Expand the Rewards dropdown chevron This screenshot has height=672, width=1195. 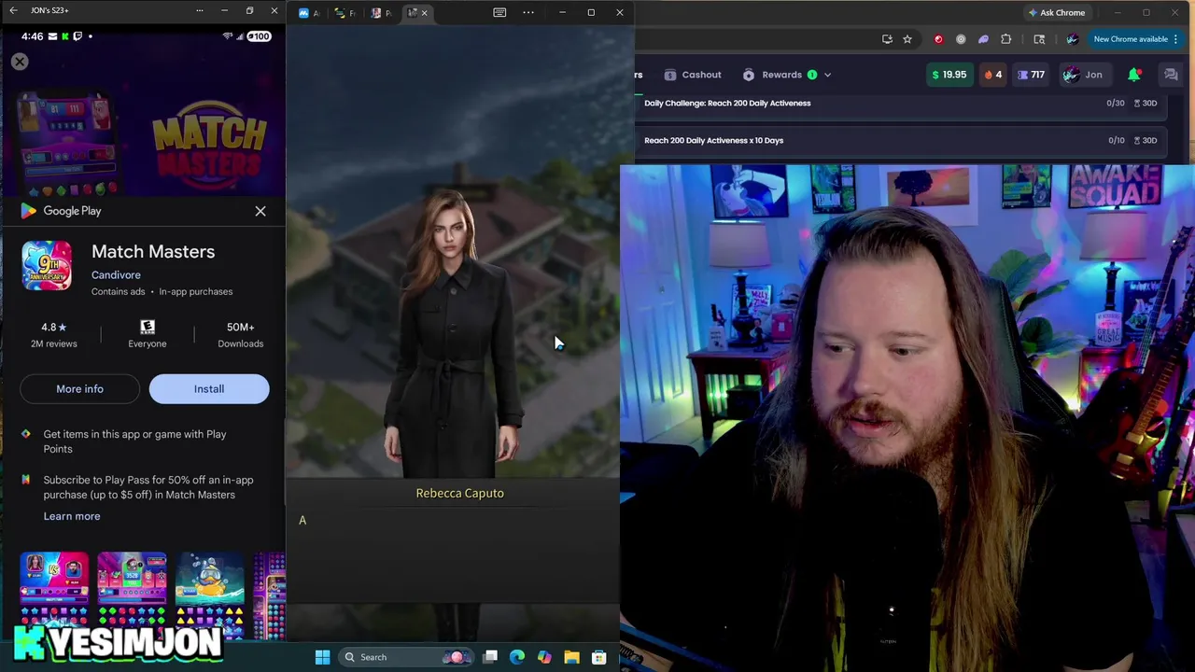pyautogui.click(x=827, y=75)
